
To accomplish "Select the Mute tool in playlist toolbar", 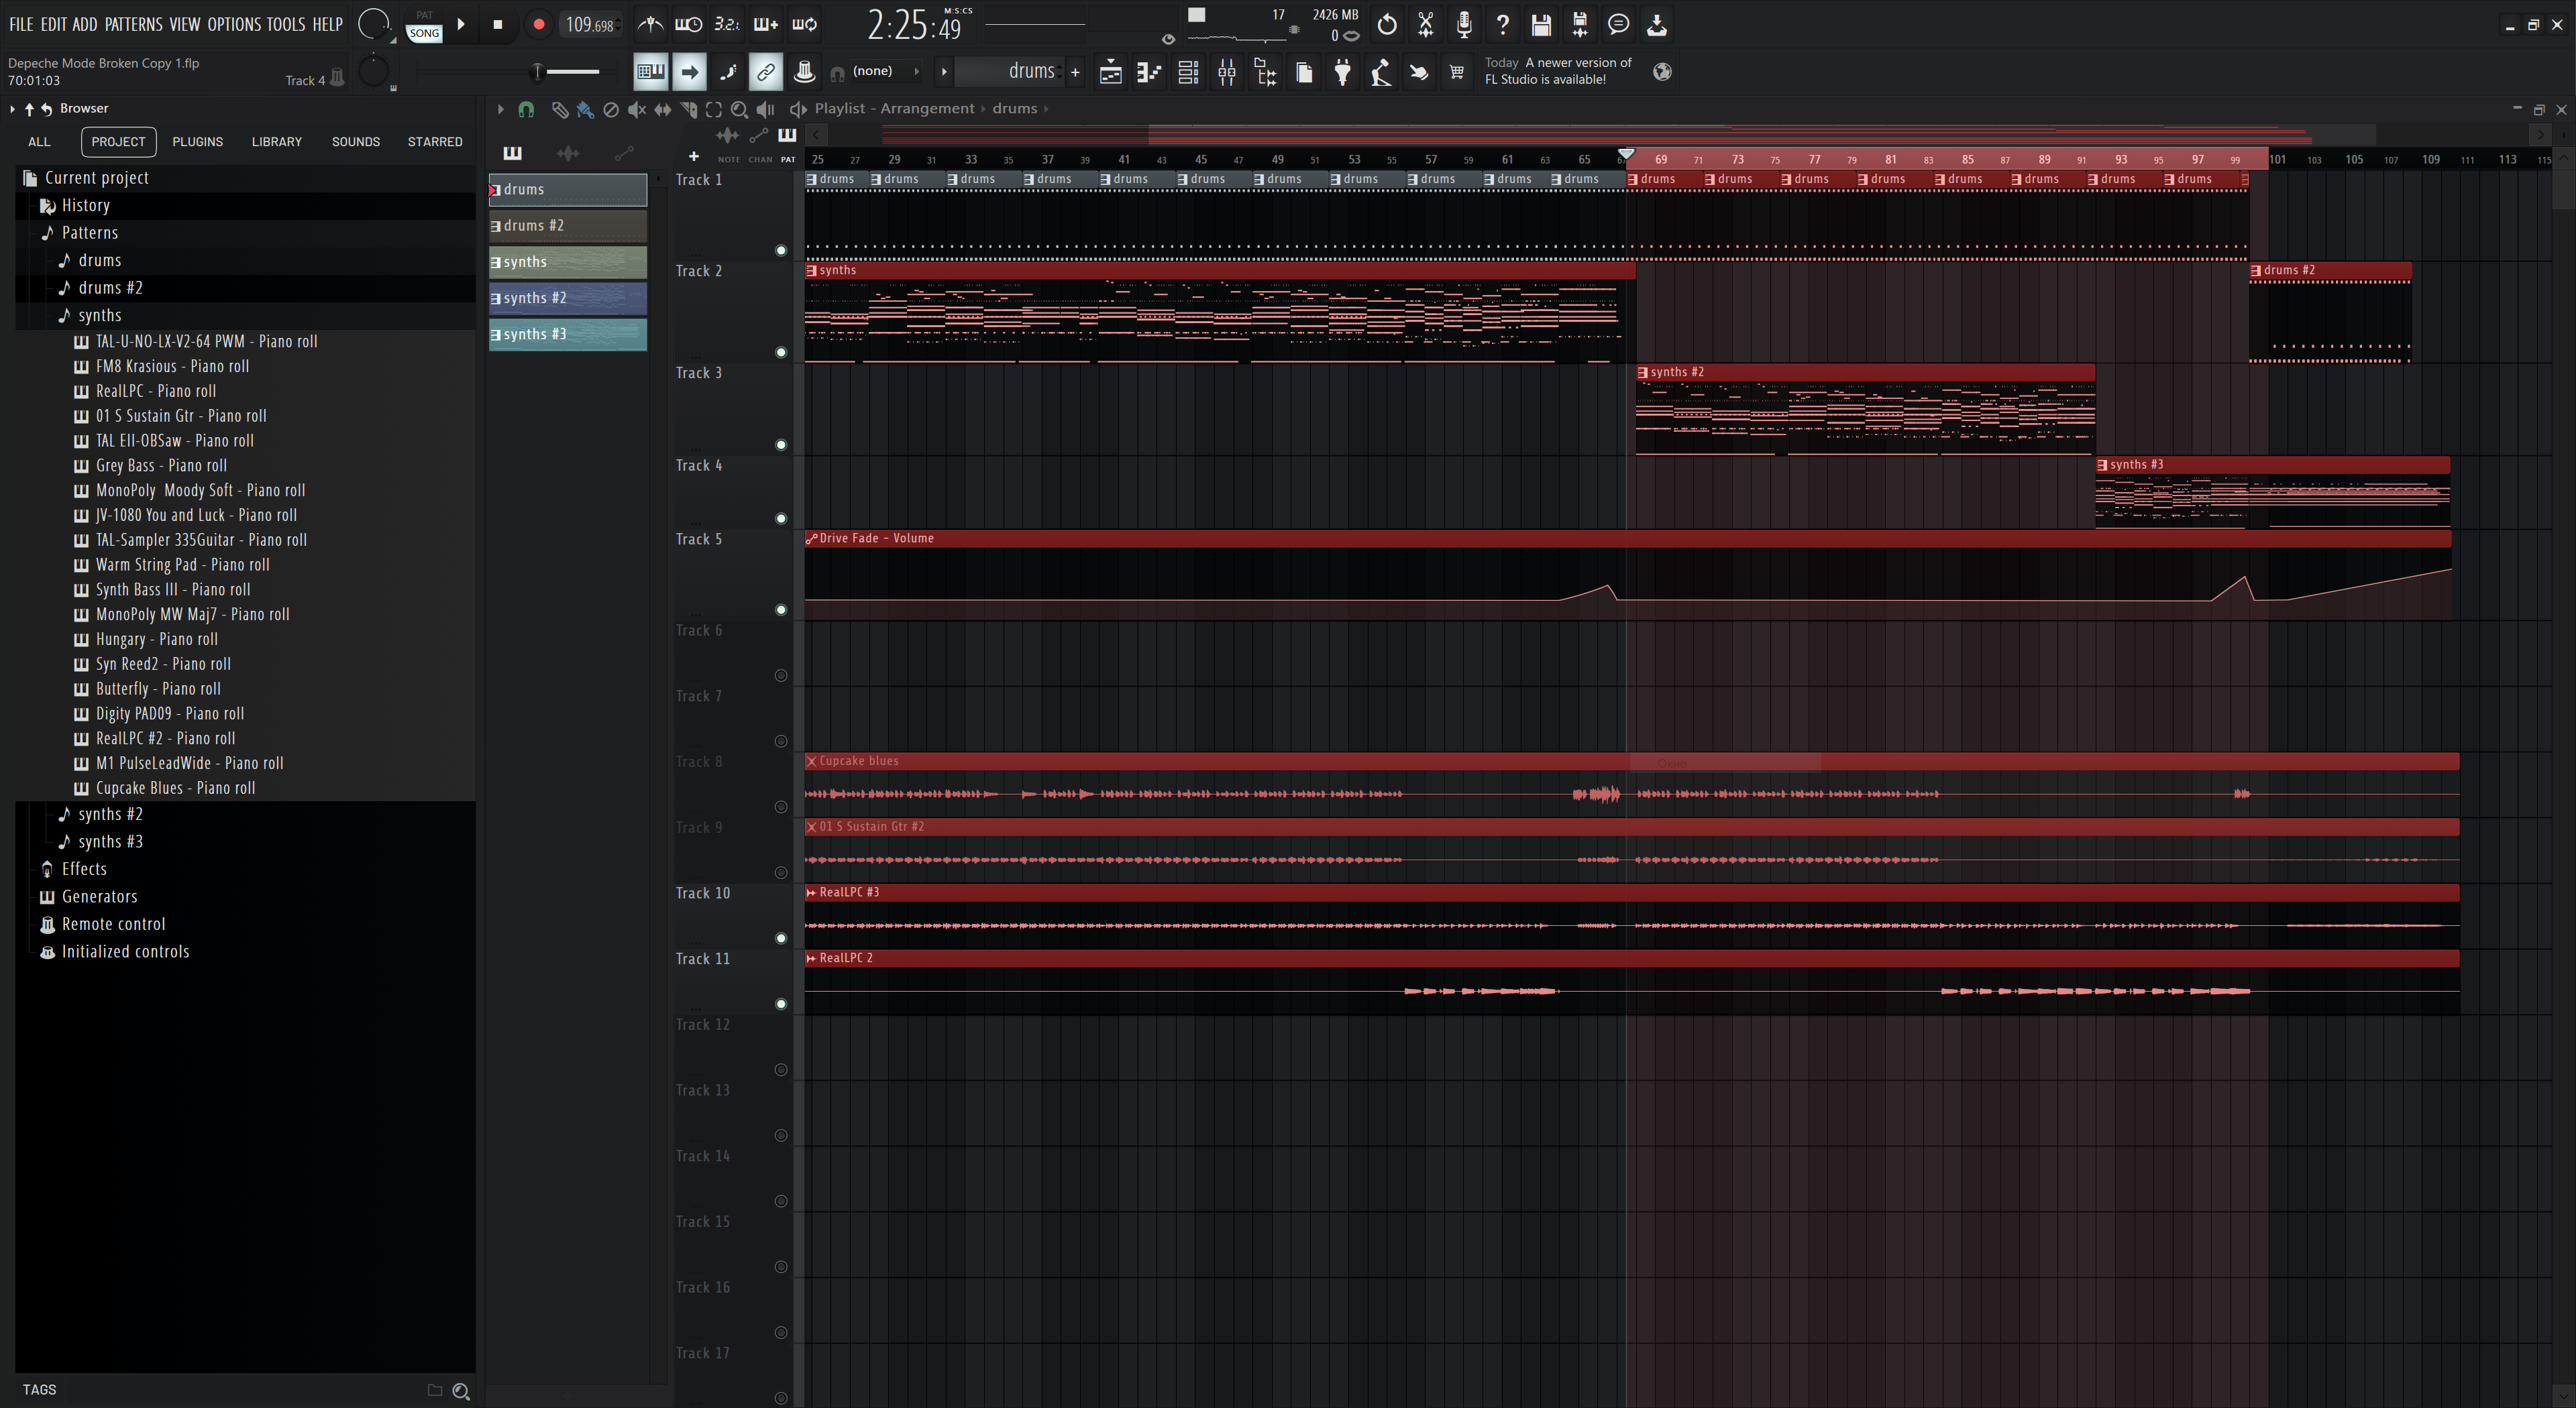I will click(636, 109).
